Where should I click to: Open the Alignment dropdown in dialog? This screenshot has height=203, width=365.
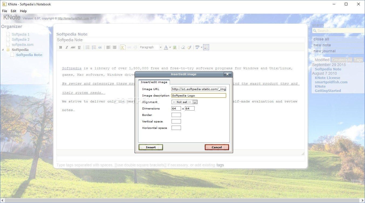point(185,102)
